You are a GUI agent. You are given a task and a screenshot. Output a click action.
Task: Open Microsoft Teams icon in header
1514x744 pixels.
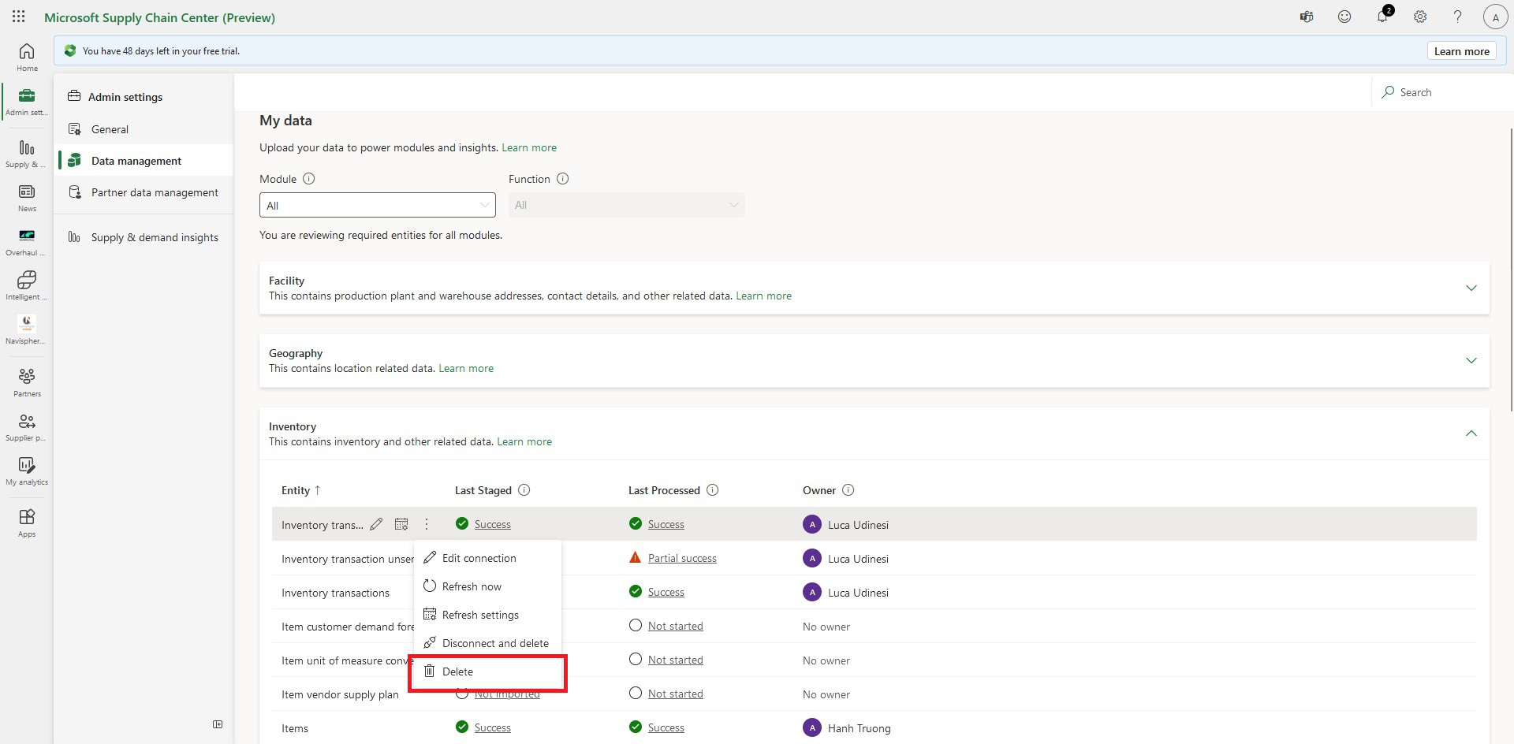point(1307,17)
